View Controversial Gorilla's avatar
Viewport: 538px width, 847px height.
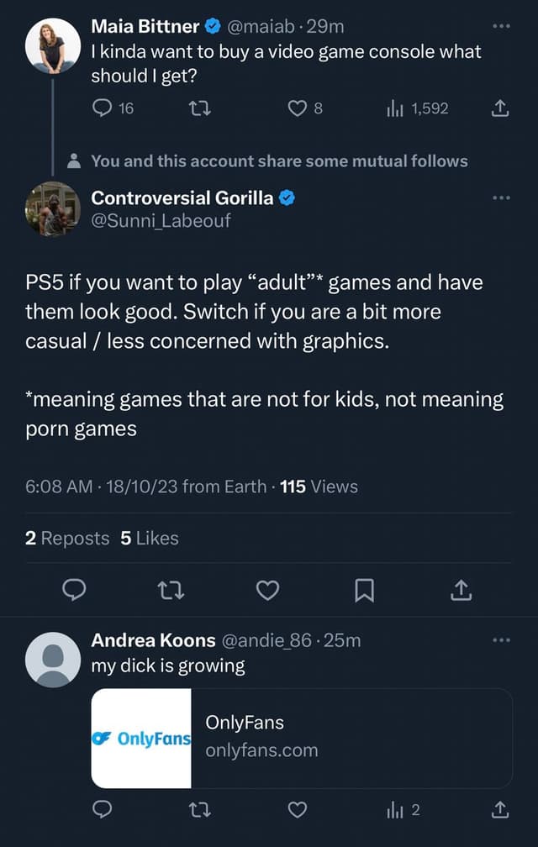[53, 210]
